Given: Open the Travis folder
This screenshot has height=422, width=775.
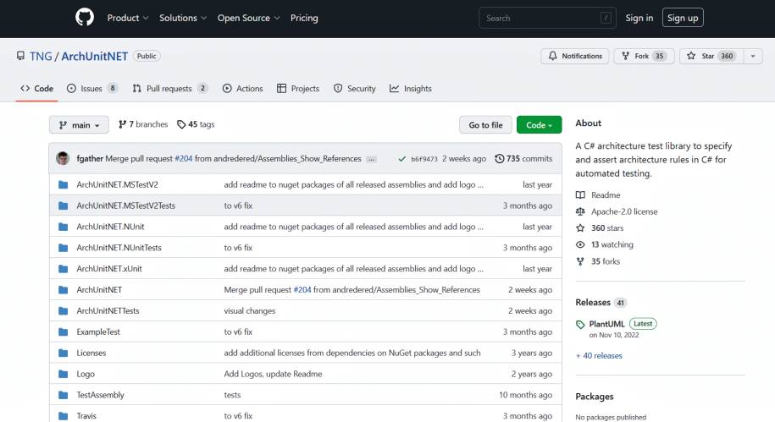Looking at the screenshot, I should pos(86,416).
